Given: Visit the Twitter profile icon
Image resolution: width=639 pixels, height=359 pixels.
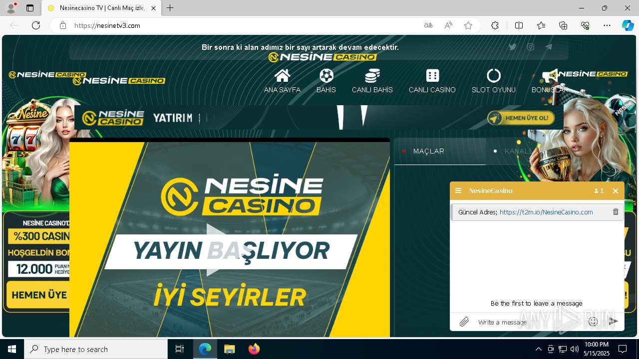Looking at the screenshot, I should [512, 47].
